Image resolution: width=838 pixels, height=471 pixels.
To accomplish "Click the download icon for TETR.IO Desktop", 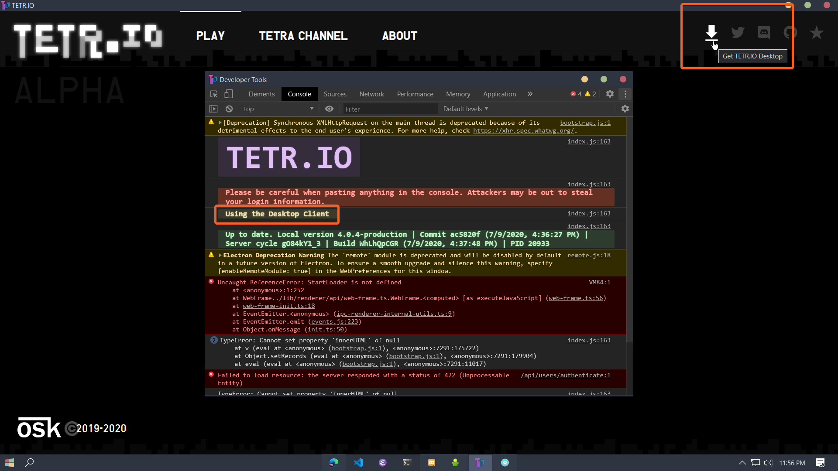I will coord(711,33).
